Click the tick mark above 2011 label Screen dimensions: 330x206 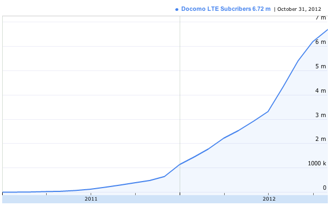[x=91, y=194]
